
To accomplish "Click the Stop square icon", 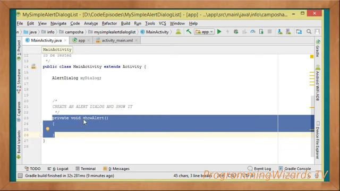I will point(269,32).
